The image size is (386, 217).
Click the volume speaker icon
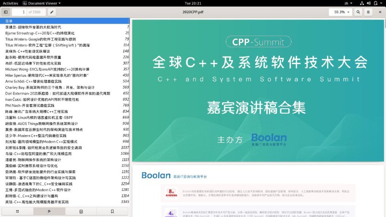[x=369, y=3]
